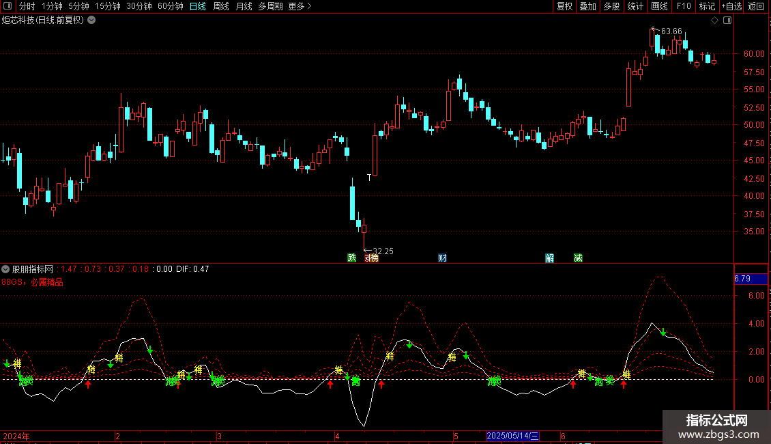The width and height of the screenshot is (771, 444).
Task: Open the 复权 adjustment menu
Action: click(564, 6)
